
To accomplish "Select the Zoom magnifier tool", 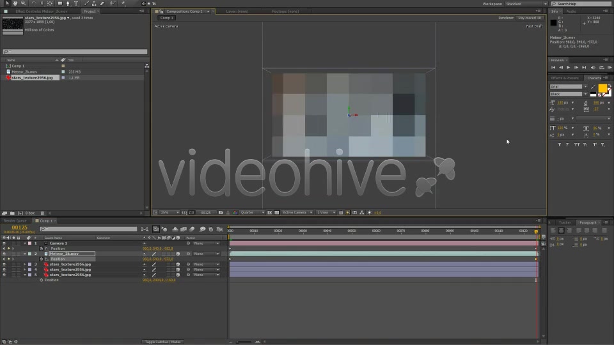I will [24, 4].
